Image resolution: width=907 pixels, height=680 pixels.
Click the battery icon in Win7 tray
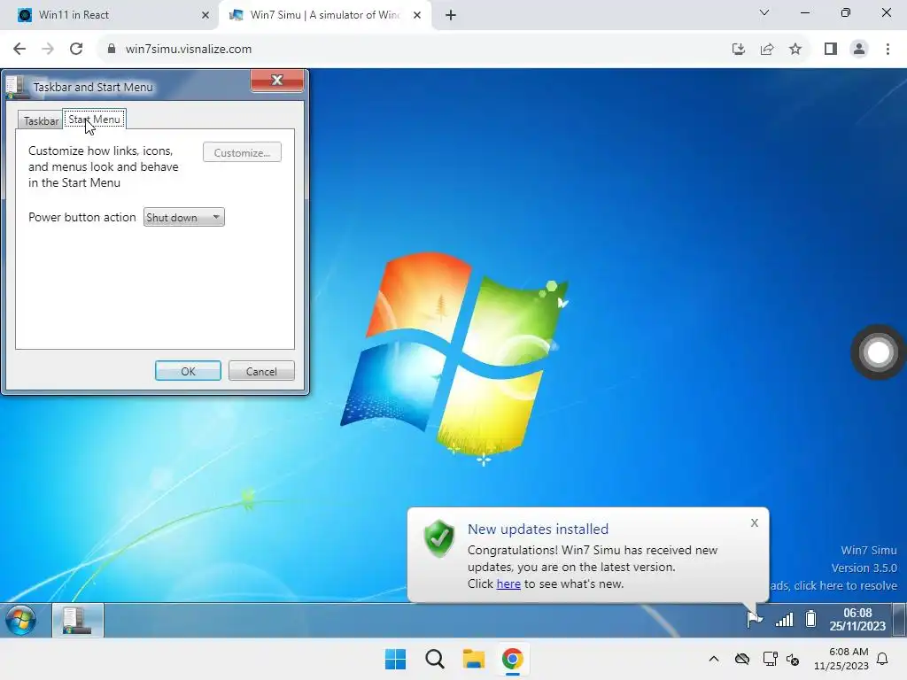[811, 619]
